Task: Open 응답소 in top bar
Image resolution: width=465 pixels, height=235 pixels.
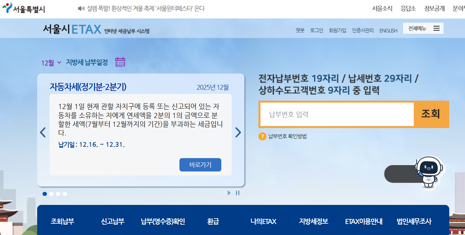Action: tap(408, 9)
